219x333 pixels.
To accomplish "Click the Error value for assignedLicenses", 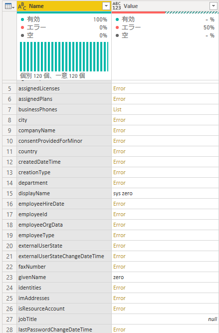I will pos(119,88).
